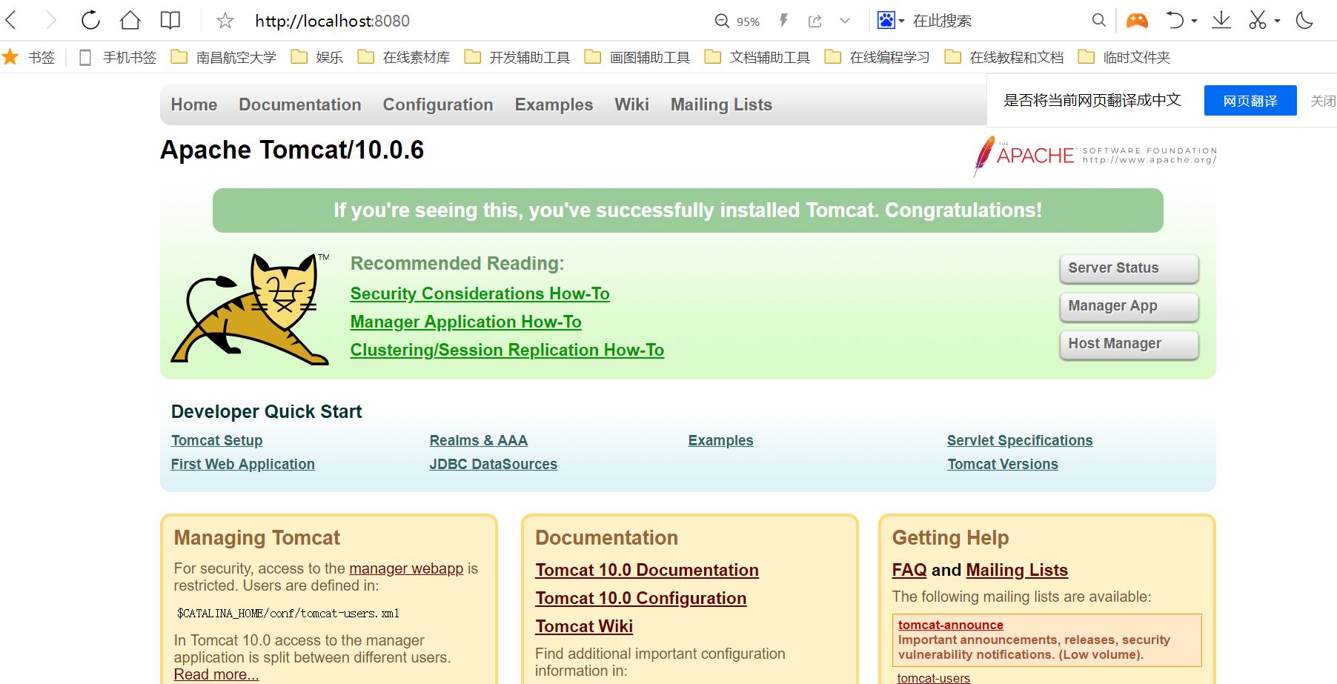The image size is (1337, 684).
Task: Open the browser home page icon
Action: [130, 20]
